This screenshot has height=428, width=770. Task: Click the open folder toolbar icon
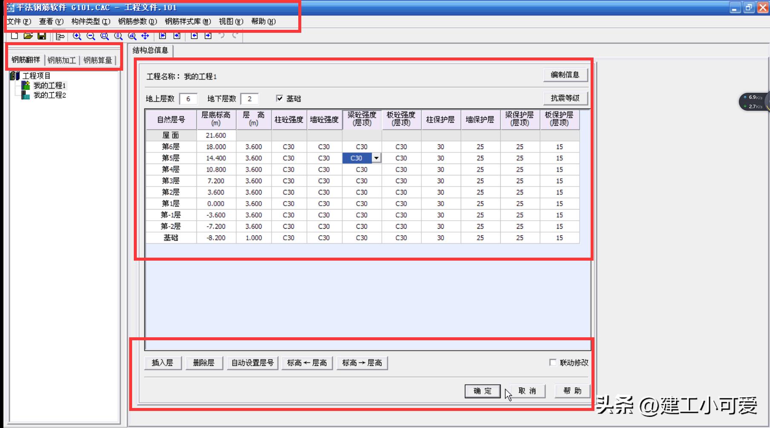click(28, 36)
